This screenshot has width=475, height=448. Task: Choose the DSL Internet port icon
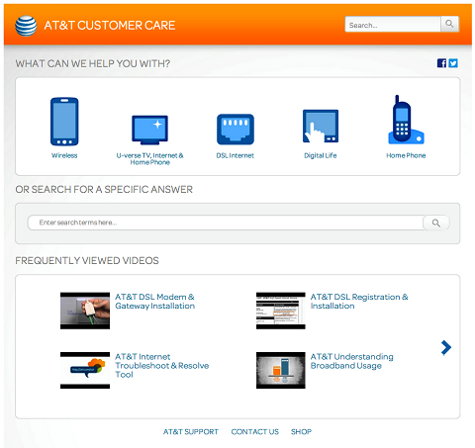(236, 130)
